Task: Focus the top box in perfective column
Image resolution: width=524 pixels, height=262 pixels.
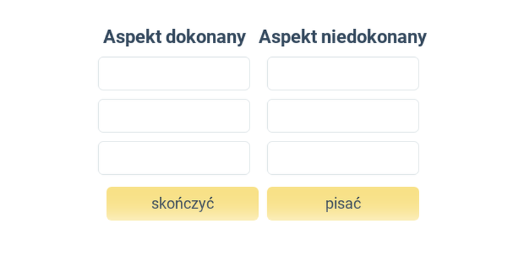Action: [174, 73]
